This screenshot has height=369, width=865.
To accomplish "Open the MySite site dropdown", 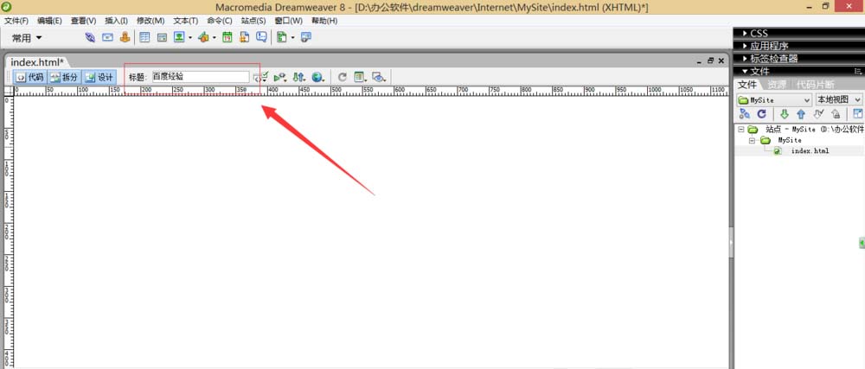I will click(x=774, y=99).
